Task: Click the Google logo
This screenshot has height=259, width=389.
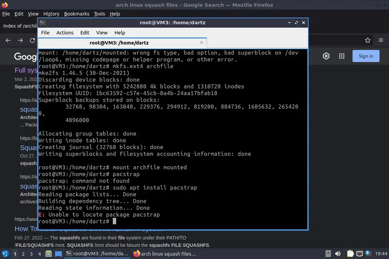Action: (x=26, y=57)
